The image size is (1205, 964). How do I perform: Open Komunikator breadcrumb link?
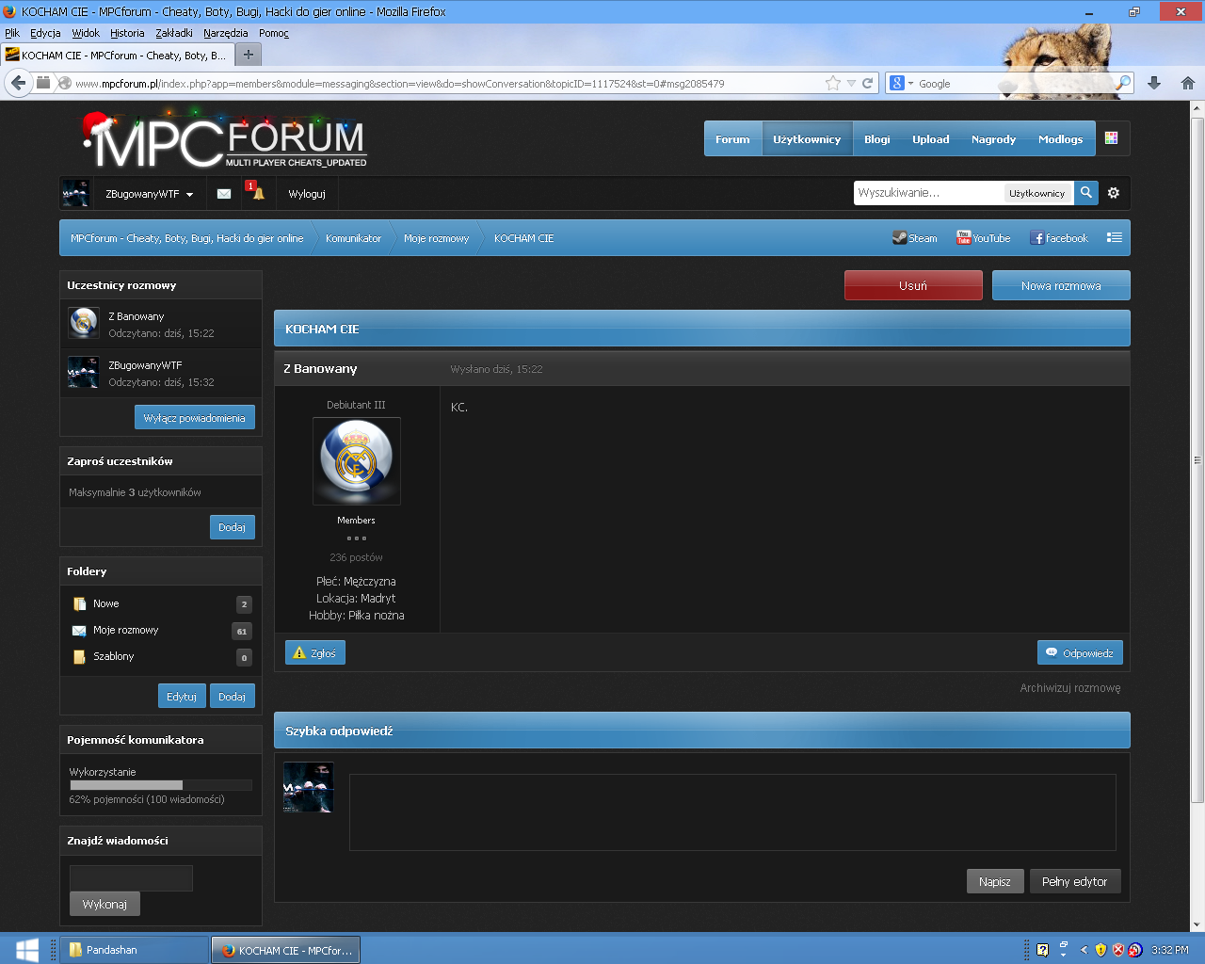[x=353, y=238]
